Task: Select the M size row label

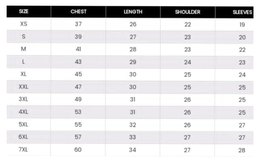Action: 23,49
